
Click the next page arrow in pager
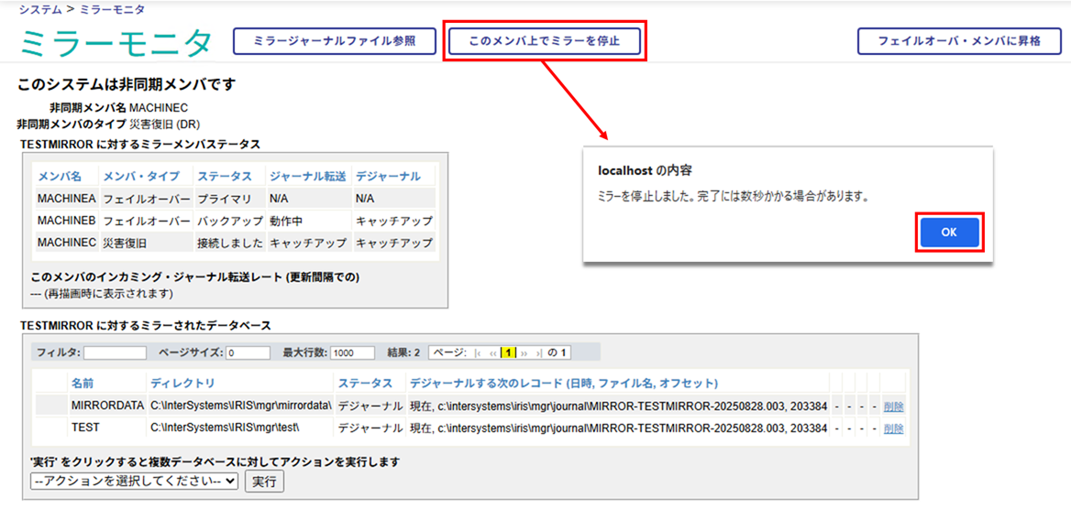point(524,352)
